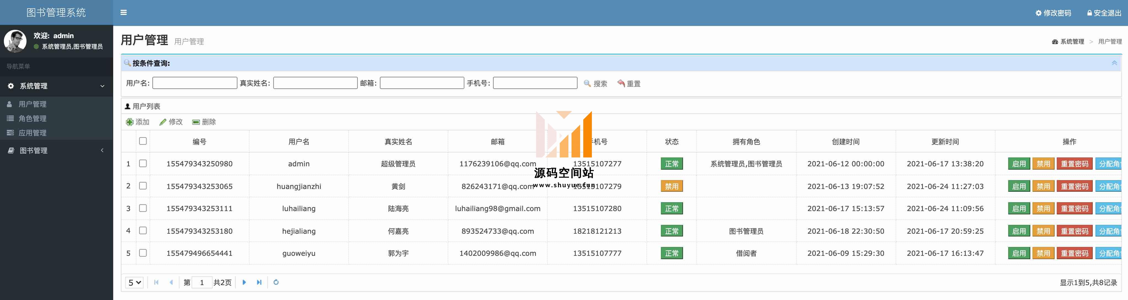Click 启用 button for guoweiyu row
The width and height of the screenshot is (1128, 300).
1019,253
